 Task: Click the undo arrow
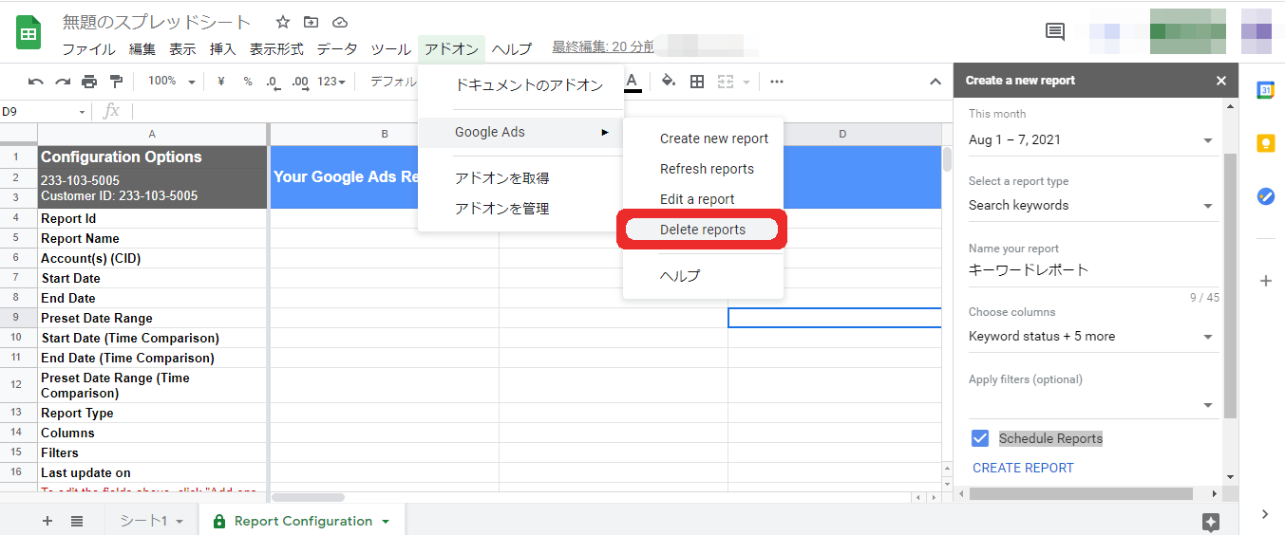tap(36, 82)
